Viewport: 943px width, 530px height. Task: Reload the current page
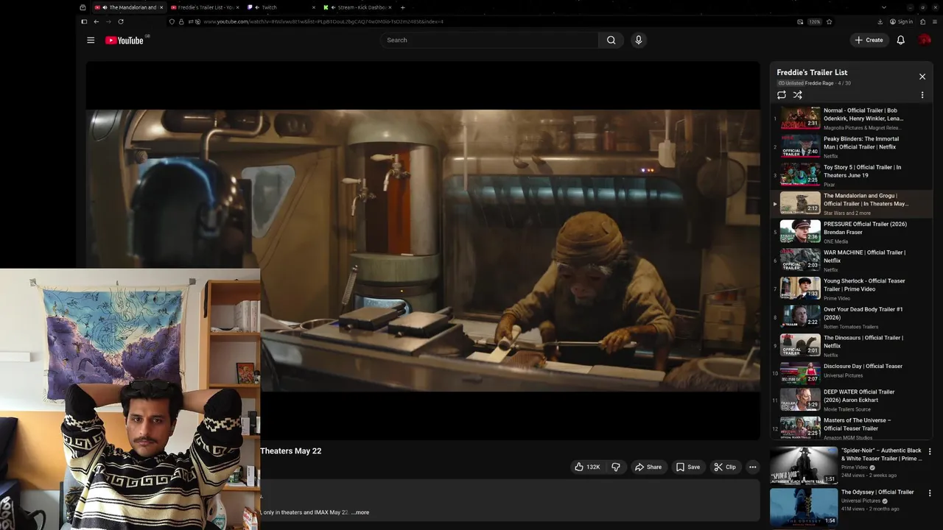coord(121,21)
